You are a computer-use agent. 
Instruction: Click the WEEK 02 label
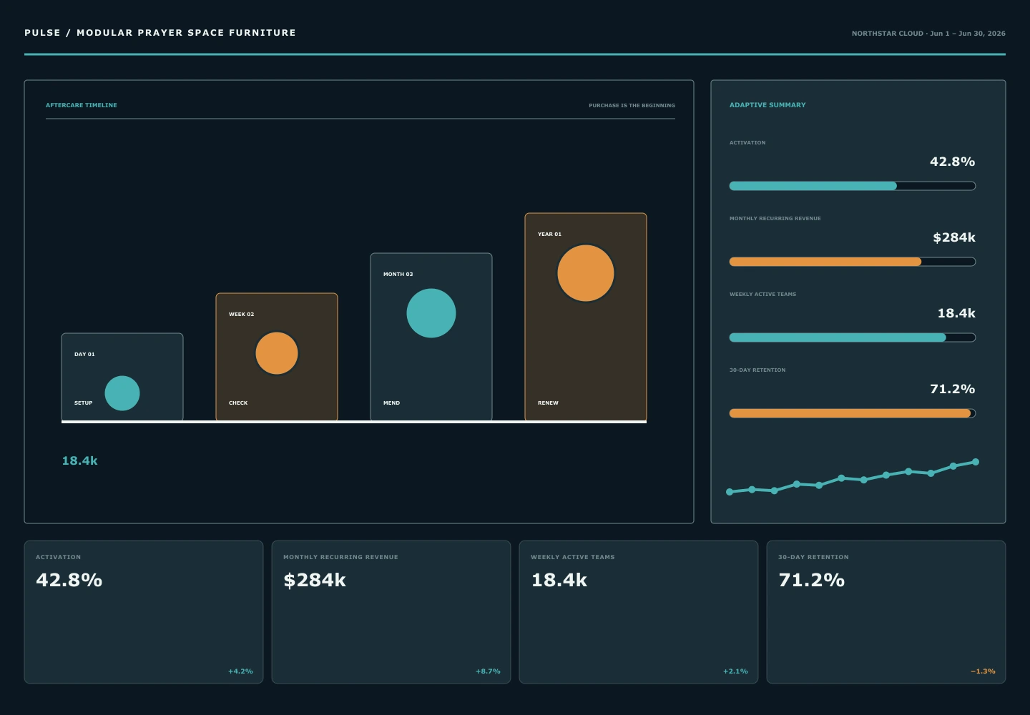pos(241,314)
